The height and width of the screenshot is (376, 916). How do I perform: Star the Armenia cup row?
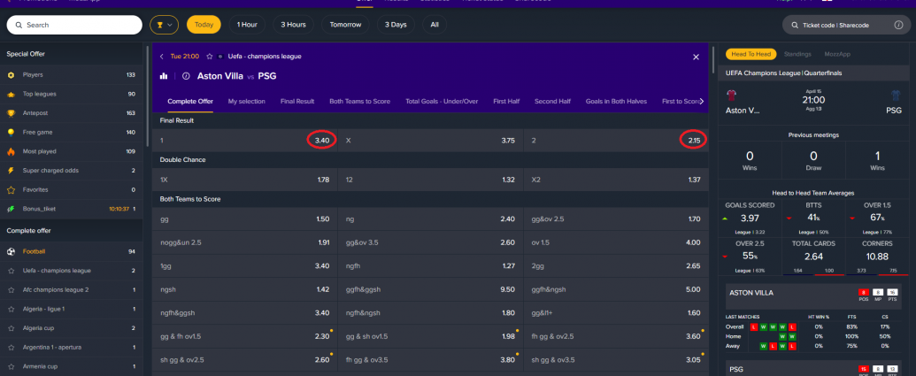(11, 366)
